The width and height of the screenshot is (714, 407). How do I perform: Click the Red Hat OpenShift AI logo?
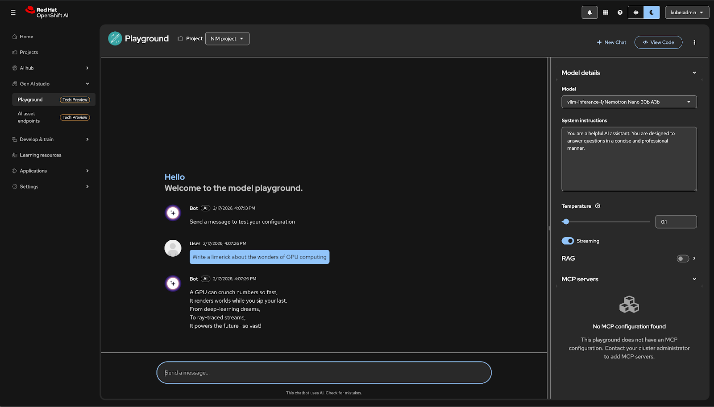click(x=47, y=12)
